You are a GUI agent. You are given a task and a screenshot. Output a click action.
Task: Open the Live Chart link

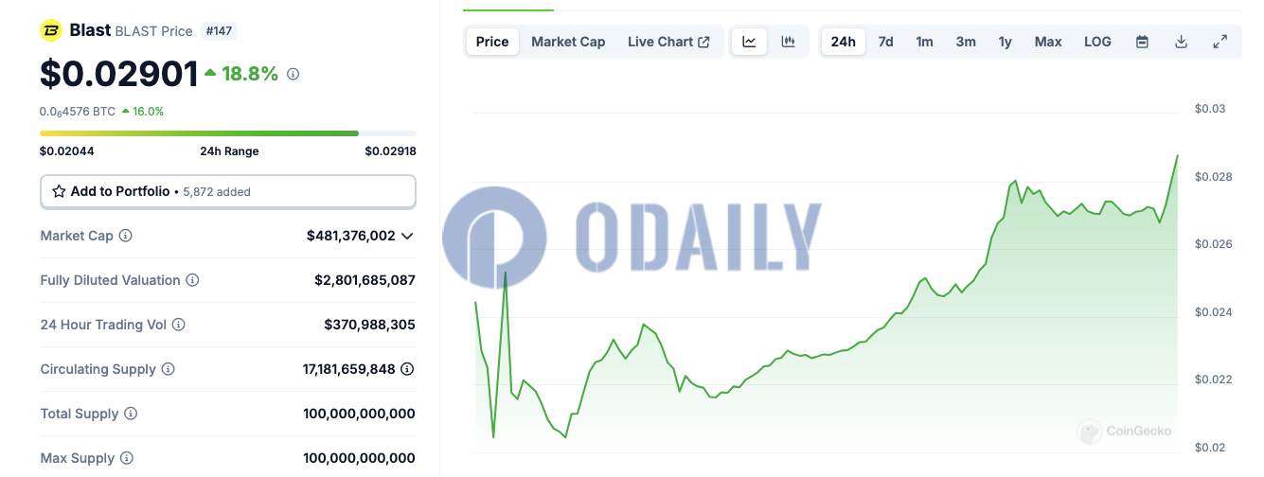pyautogui.click(x=668, y=42)
